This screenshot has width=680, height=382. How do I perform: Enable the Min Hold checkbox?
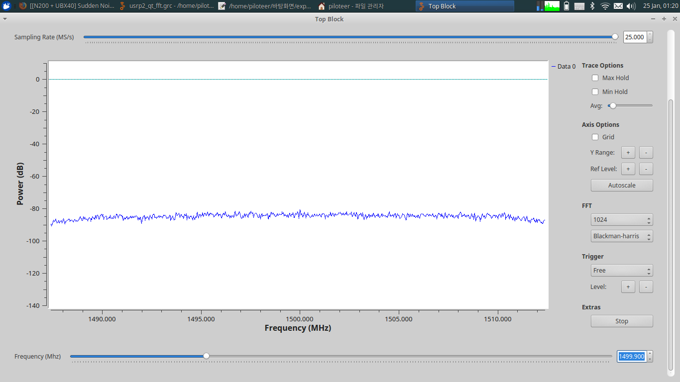[595, 92]
